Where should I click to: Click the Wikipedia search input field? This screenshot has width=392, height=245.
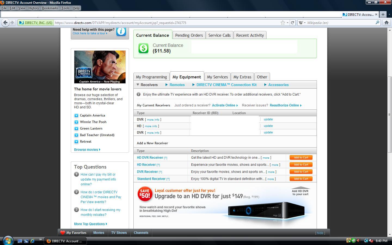tap(341, 23)
